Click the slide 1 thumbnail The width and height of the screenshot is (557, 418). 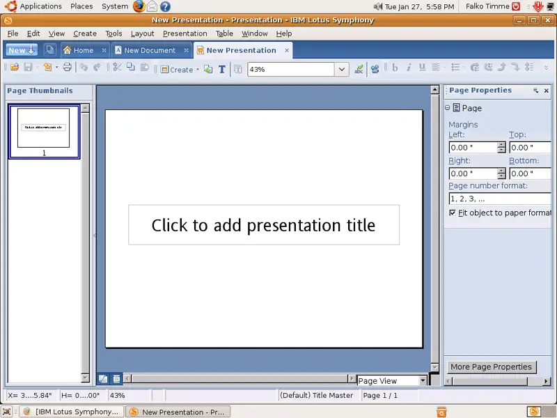pyautogui.click(x=44, y=131)
